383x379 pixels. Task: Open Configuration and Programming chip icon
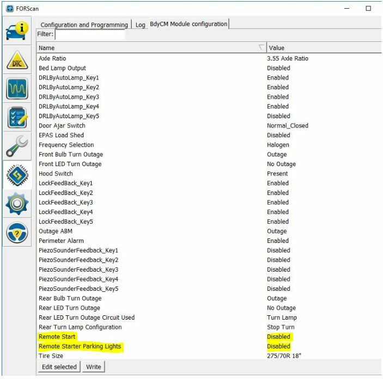pyautogui.click(x=17, y=175)
